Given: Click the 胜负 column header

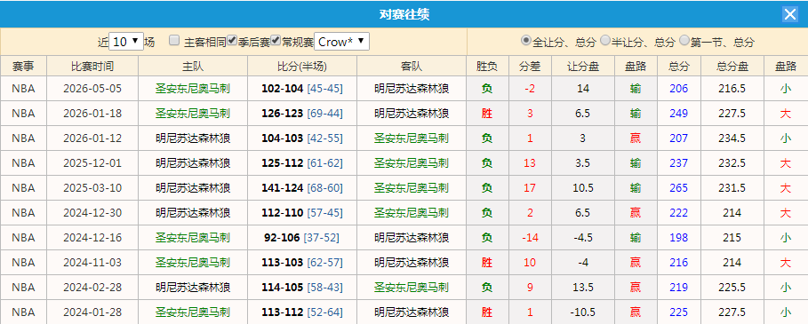Looking at the screenshot, I should [487, 67].
